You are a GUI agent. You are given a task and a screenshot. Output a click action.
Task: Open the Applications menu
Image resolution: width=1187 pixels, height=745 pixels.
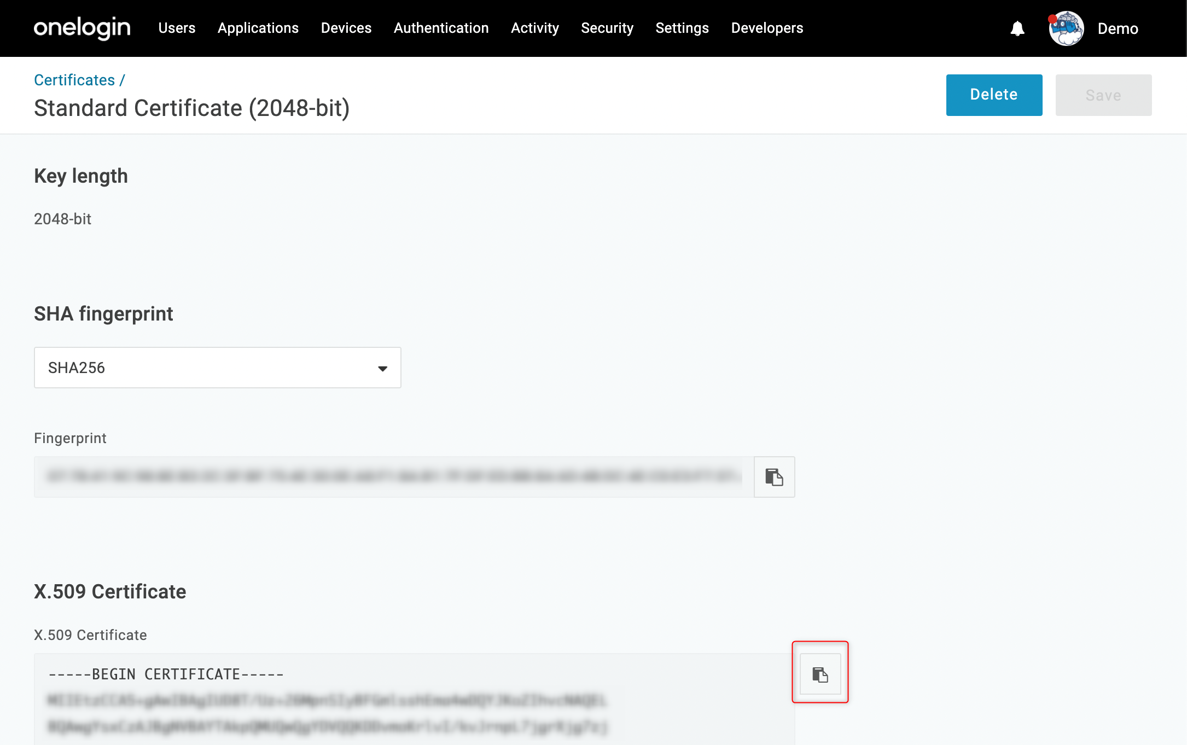tap(258, 28)
